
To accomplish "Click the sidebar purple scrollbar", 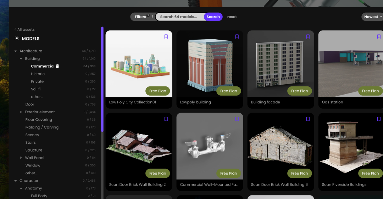I will tap(102, 78).
